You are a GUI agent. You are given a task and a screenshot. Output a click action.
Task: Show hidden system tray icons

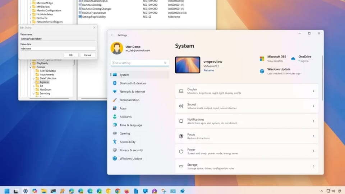[322, 191]
